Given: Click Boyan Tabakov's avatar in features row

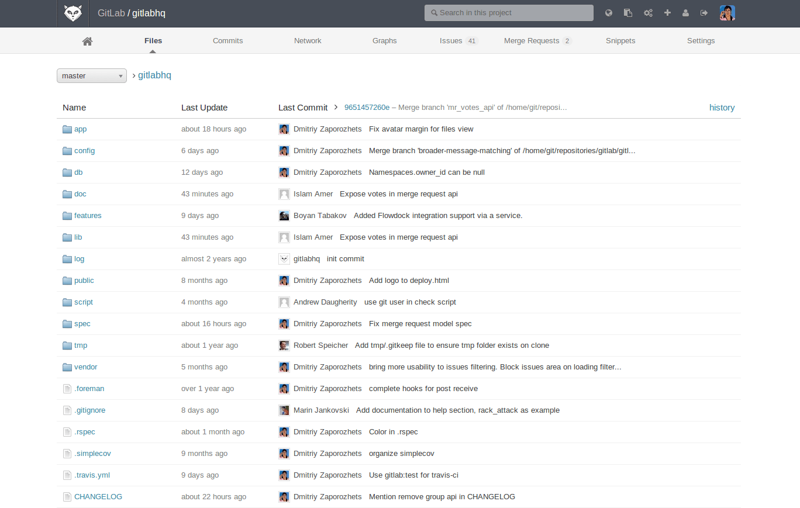Looking at the screenshot, I should [x=284, y=216].
